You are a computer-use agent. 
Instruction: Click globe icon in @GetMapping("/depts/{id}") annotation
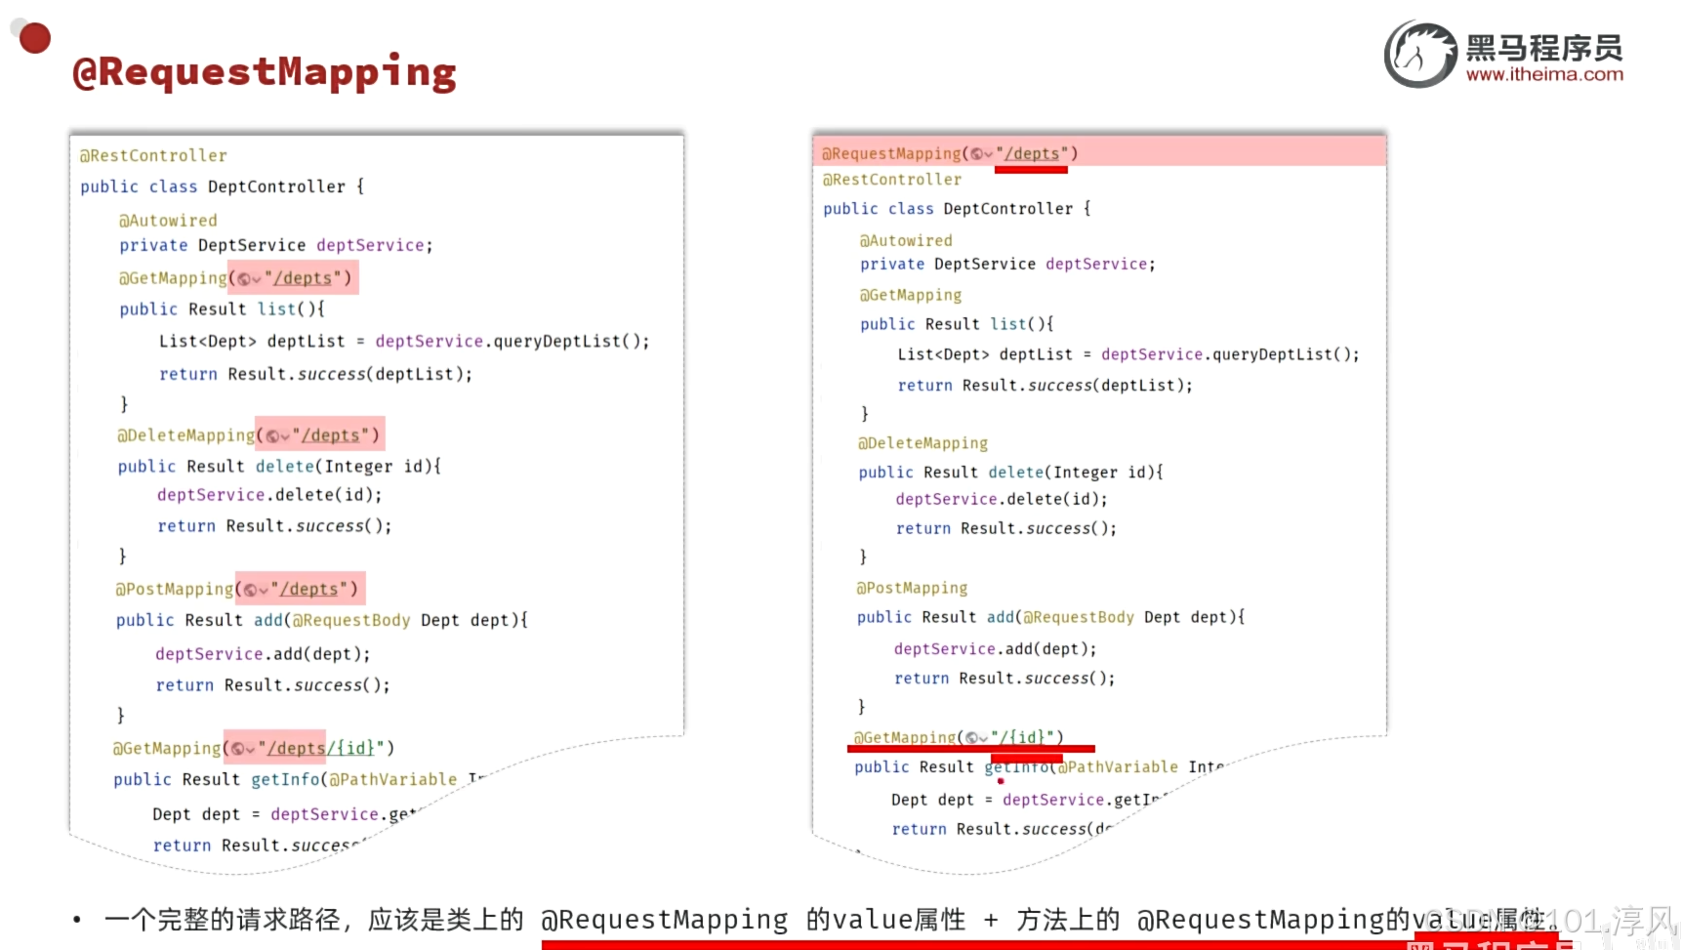[237, 749]
